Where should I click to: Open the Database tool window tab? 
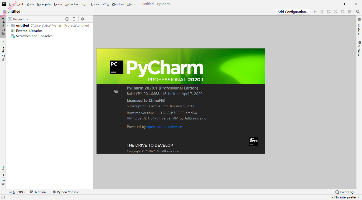pos(359,27)
